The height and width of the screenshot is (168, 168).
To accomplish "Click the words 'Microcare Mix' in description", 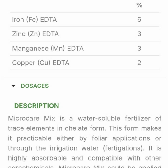I will click(x=32, y=119).
